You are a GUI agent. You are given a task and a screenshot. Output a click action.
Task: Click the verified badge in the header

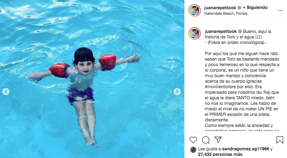(239, 8)
